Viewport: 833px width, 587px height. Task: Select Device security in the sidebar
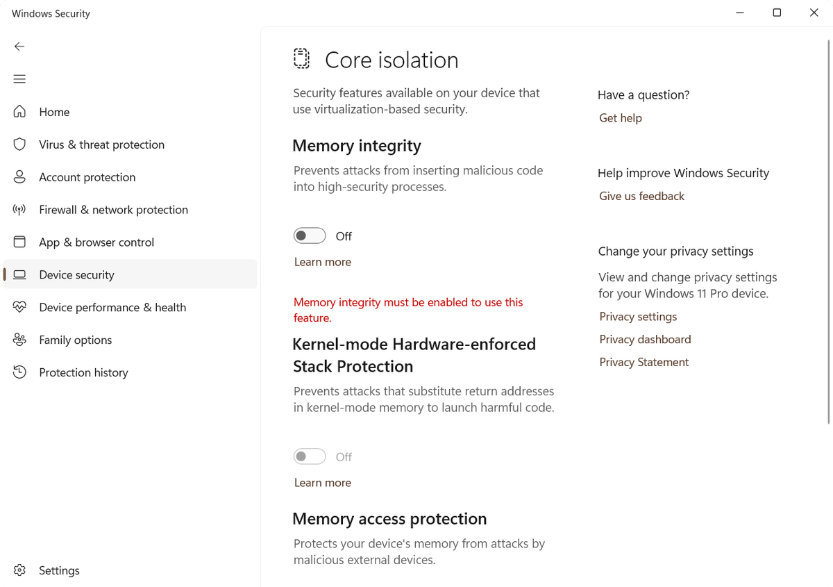[x=76, y=275]
